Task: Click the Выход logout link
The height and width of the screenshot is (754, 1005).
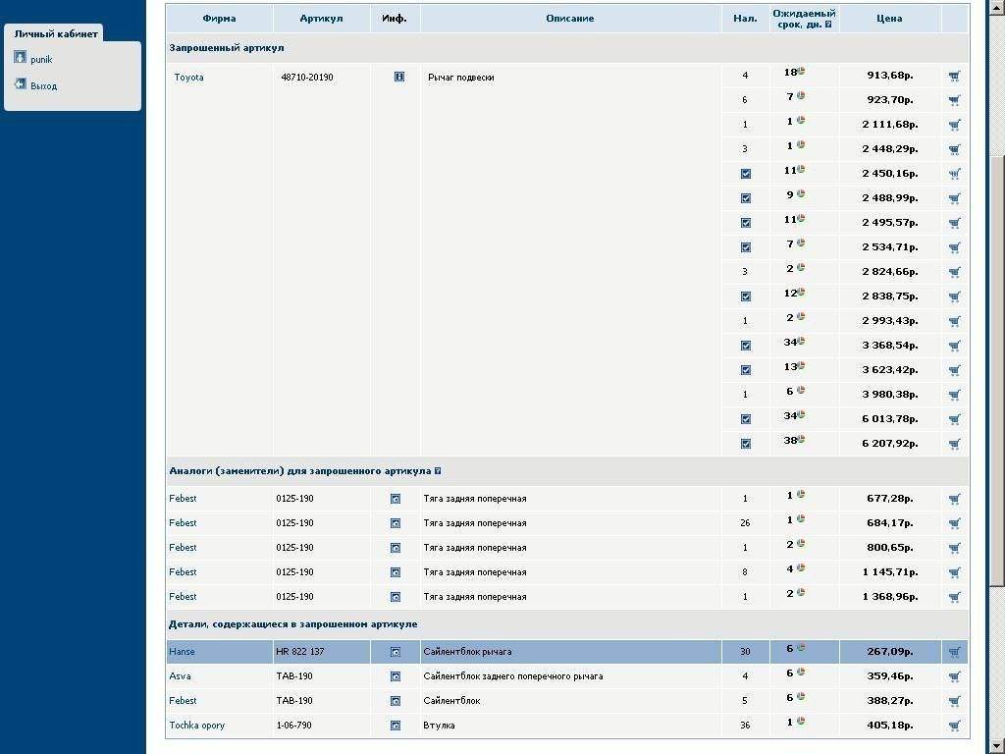Action: pyautogui.click(x=43, y=86)
